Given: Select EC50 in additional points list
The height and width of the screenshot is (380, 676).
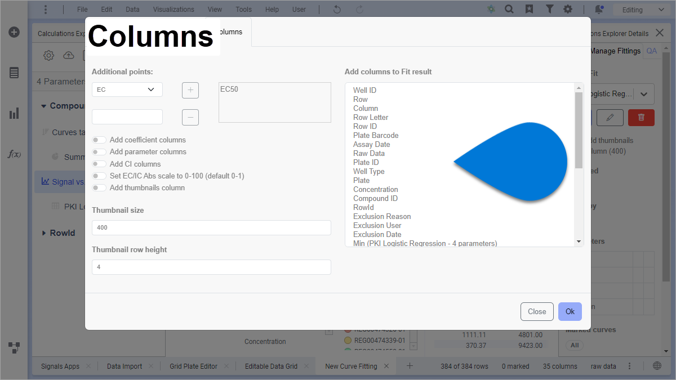Looking at the screenshot, I should click(x=229, y=89).
